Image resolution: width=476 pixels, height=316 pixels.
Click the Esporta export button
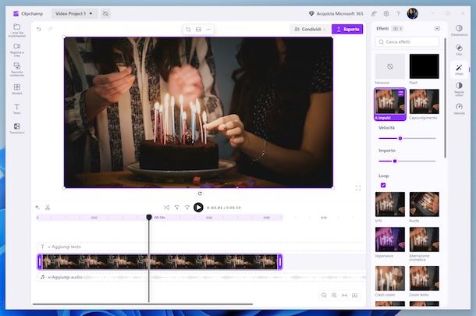347,29
